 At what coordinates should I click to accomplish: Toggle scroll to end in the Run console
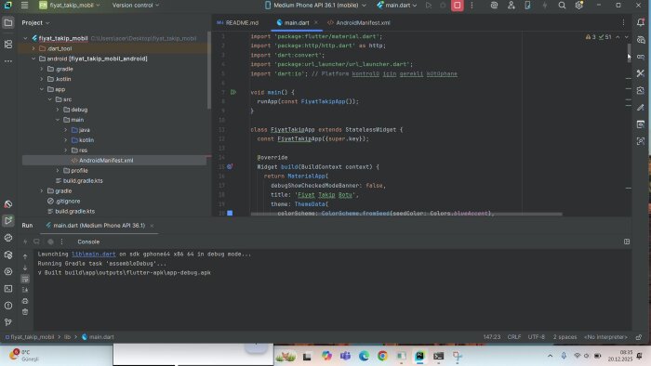(25, 290)
